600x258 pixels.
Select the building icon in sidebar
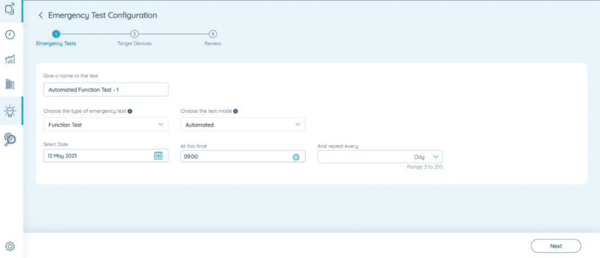click(10, 84)
